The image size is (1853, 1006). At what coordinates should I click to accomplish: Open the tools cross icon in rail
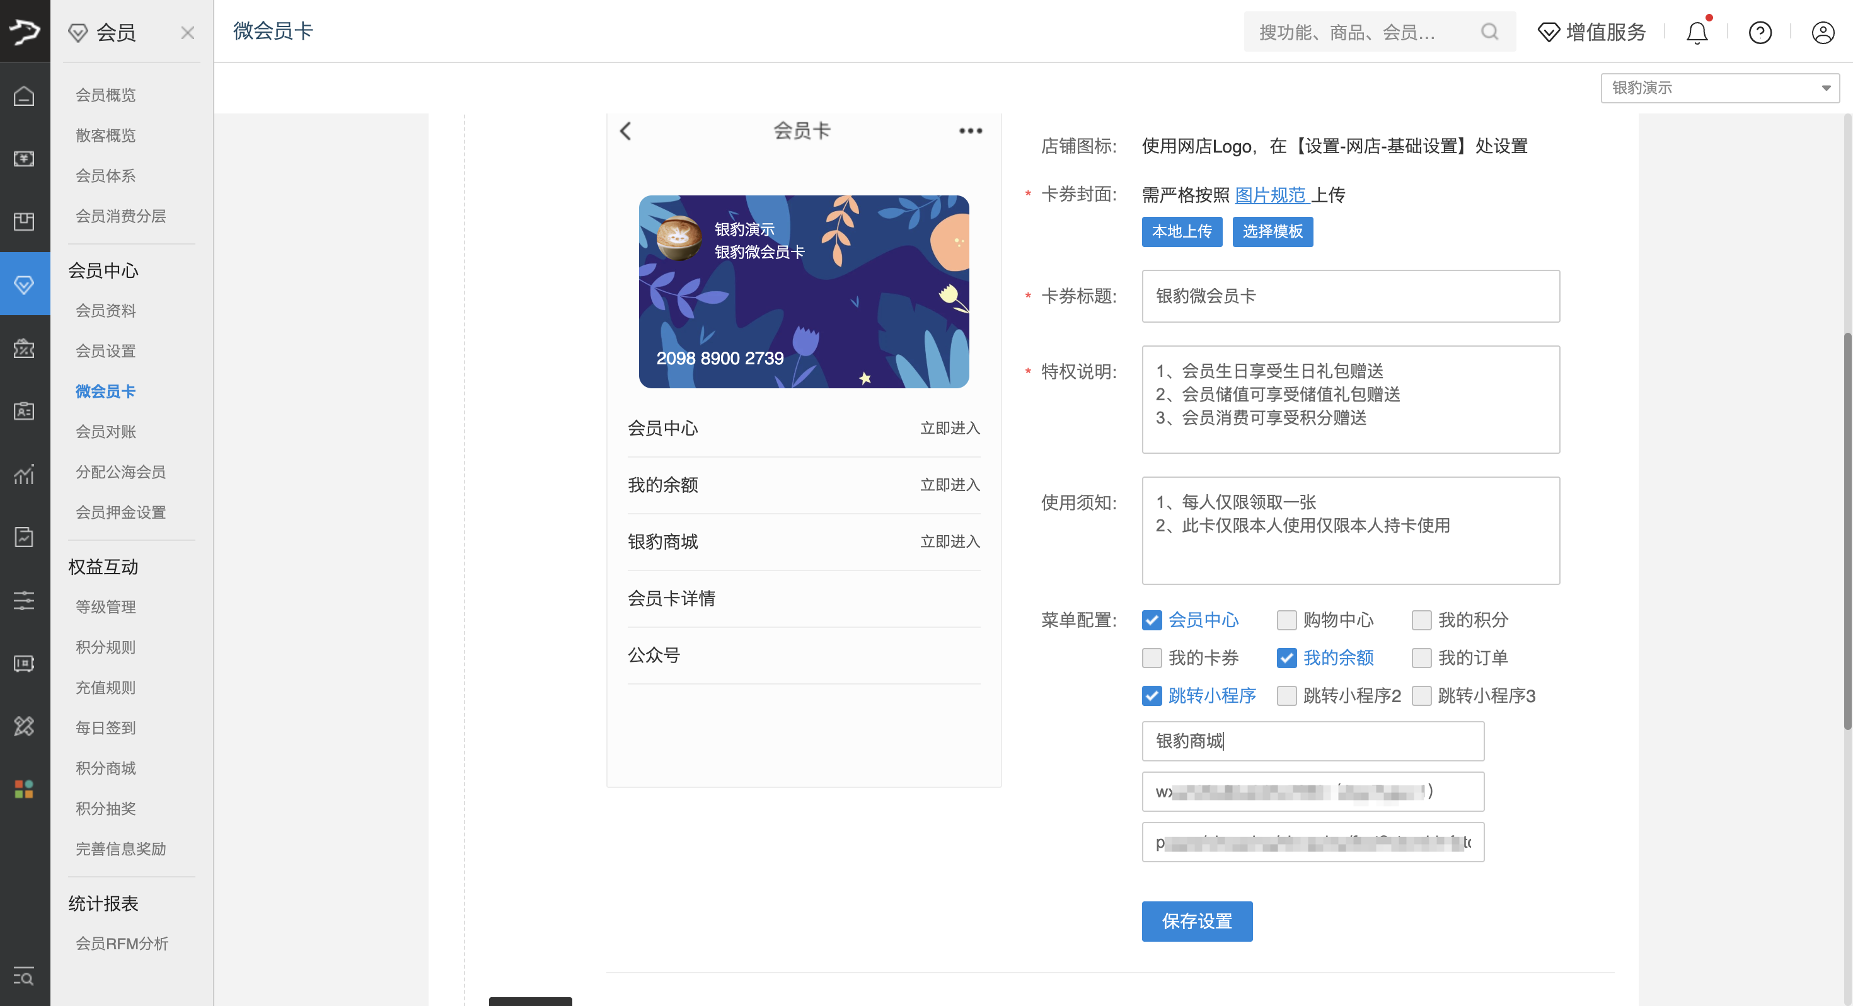point(25,726)
